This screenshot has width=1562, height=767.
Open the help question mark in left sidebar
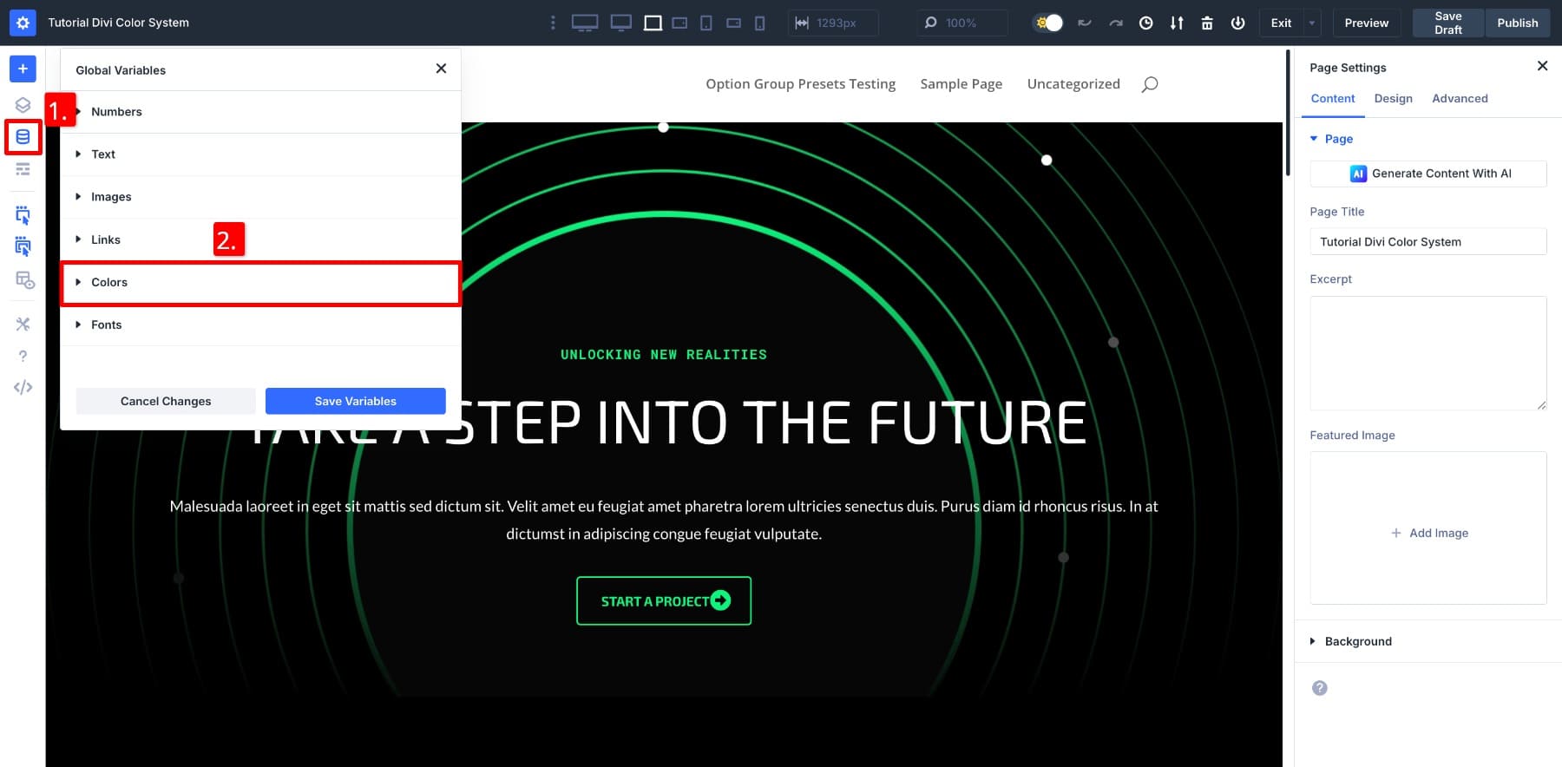pos(23,356)
